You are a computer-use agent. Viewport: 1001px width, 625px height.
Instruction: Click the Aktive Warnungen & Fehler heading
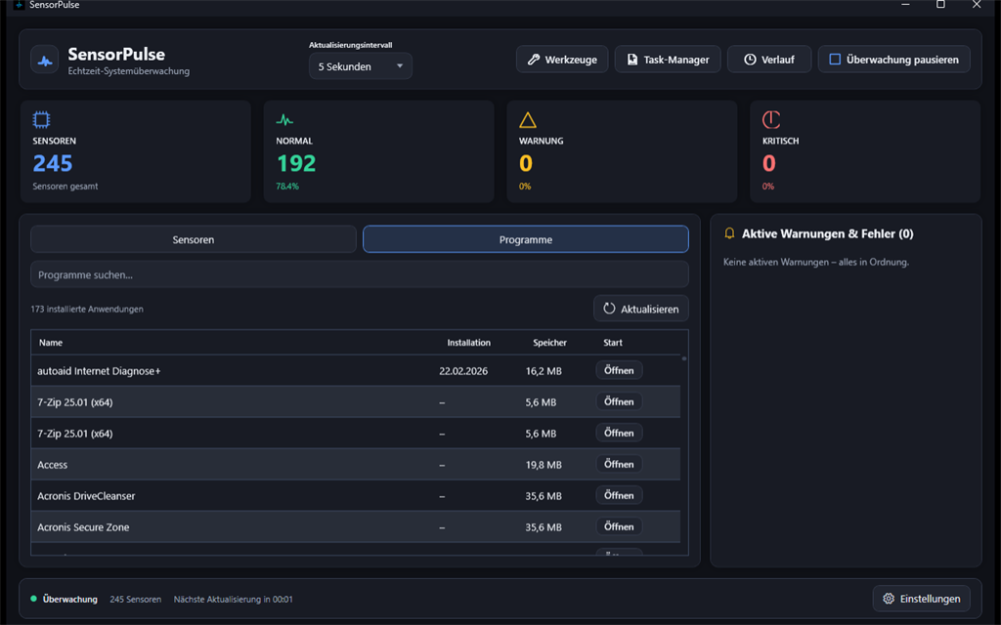[x=827, y=233]
